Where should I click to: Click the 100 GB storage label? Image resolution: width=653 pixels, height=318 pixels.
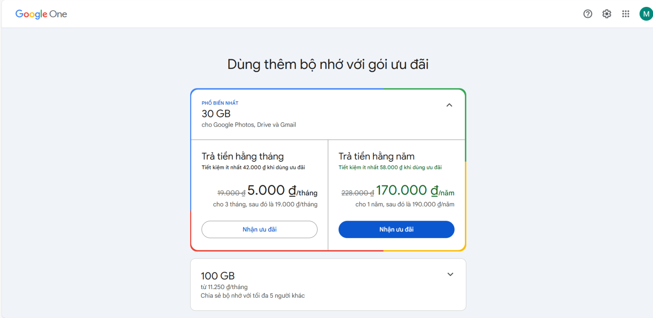217,276
